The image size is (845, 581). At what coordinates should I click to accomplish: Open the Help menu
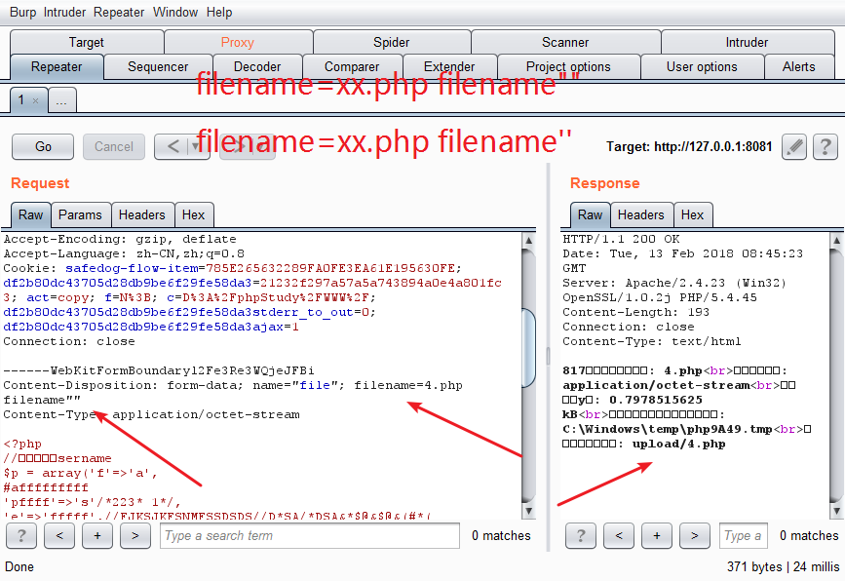(219, 12)
